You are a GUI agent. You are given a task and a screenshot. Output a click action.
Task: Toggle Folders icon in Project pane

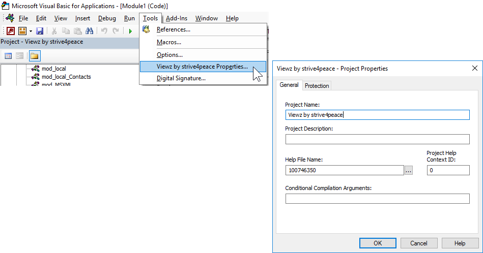(x=35, y=56)
